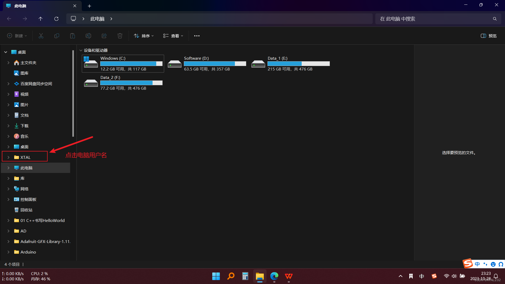Open the three-dots more options menu
This screenshot has height=284, width=505.
(x=197, y=36)
